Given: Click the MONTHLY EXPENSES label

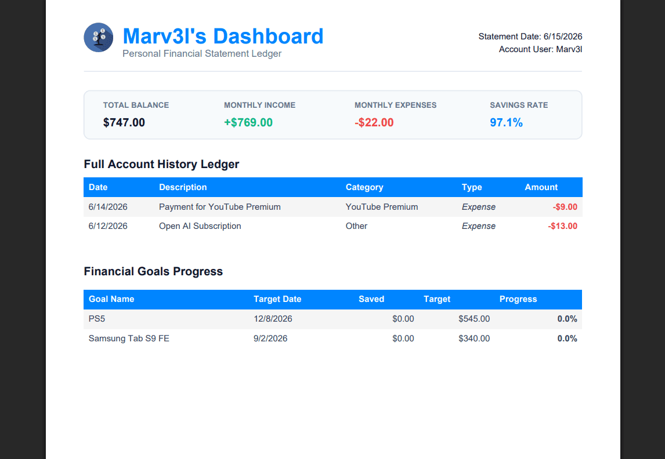Looking at the screenshot, I should (395, 105).
